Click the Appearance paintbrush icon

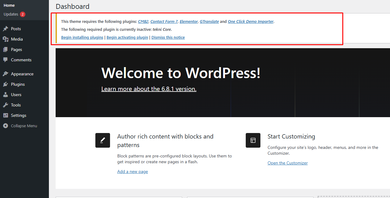(6, 74)
